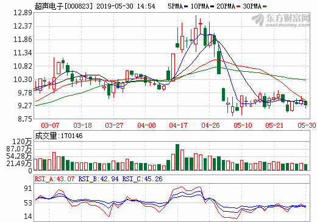317x222 pixels.
Task: Click the 10PMA legend label
Action: coord(200,7)
